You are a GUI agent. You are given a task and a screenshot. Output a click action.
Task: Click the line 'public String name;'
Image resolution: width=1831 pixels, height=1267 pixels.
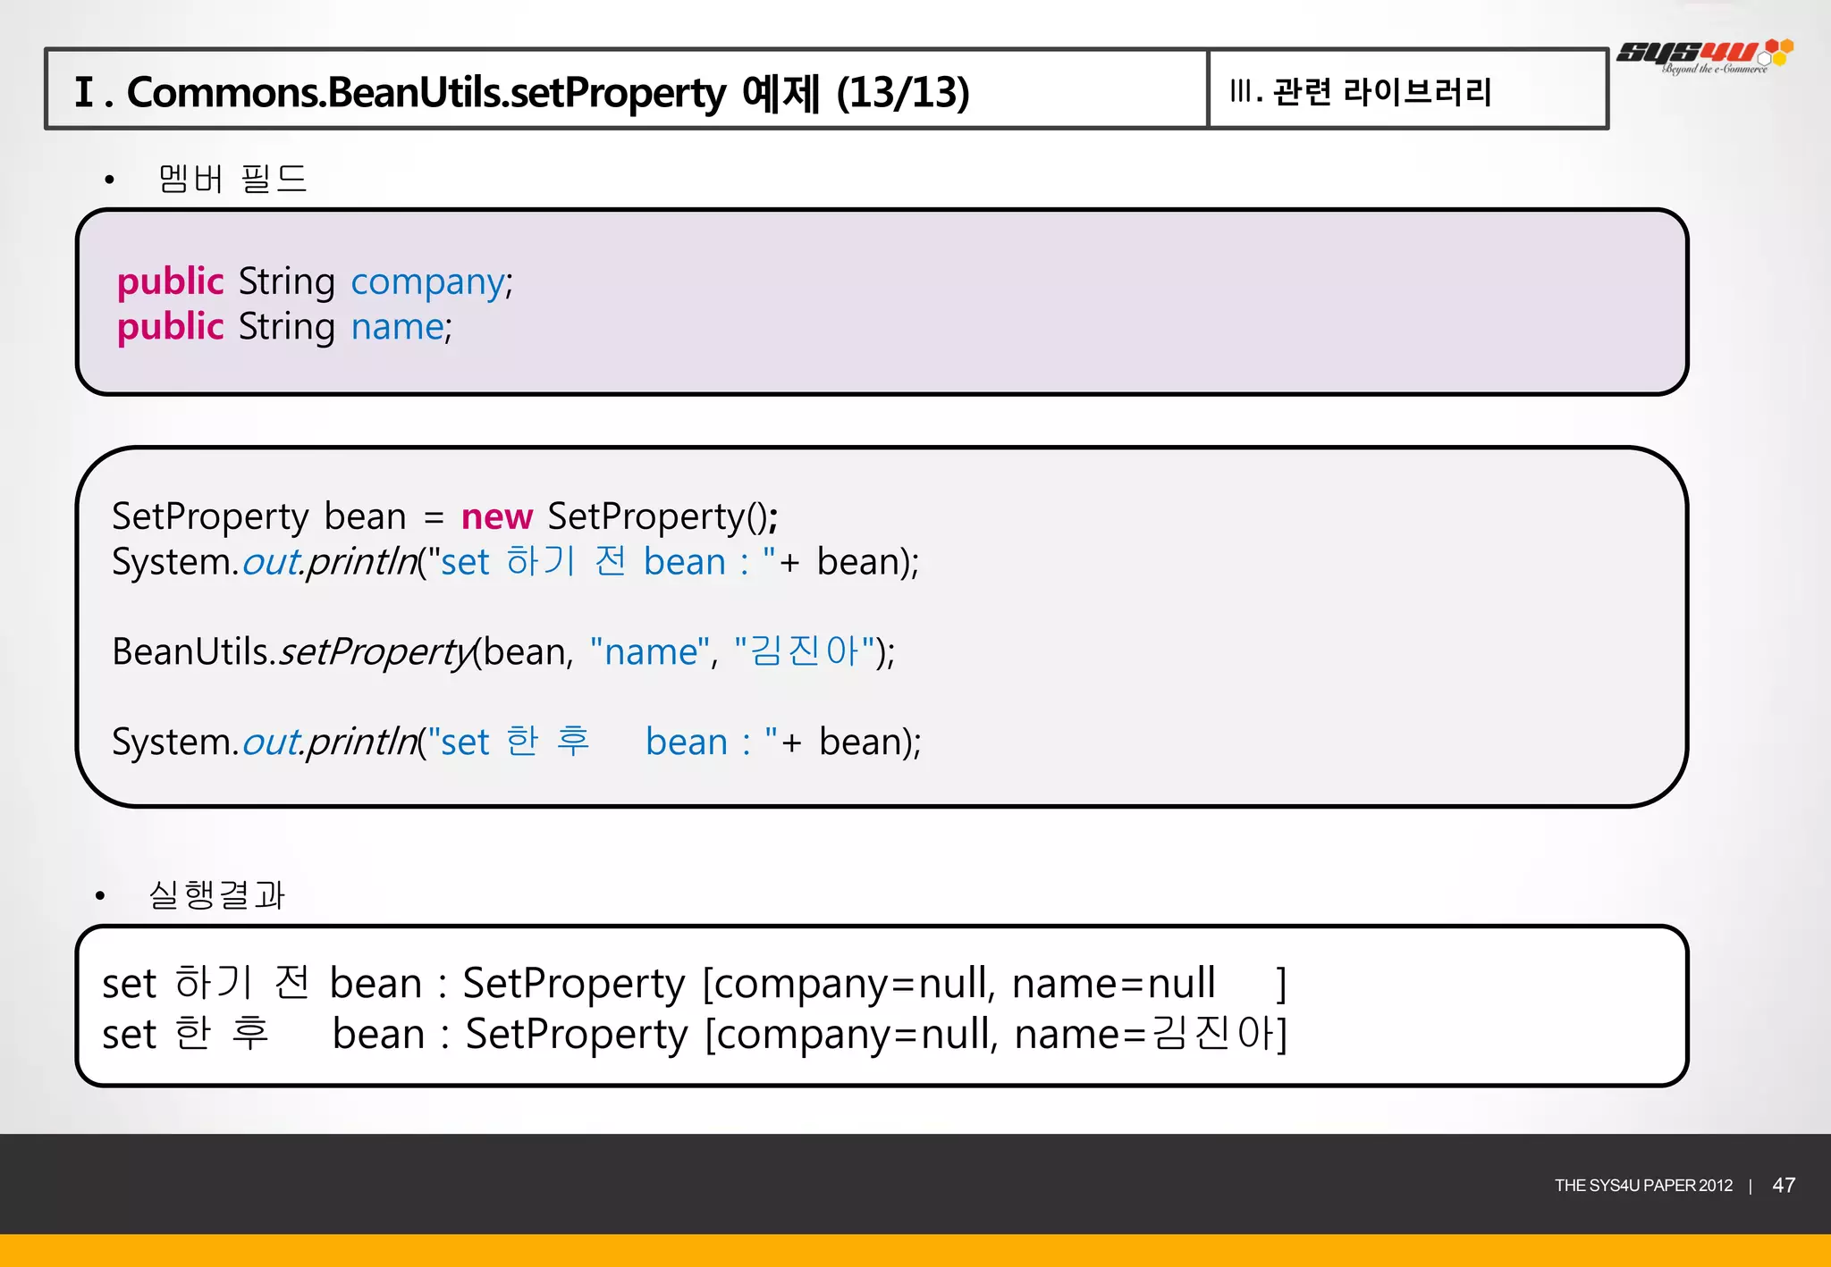284,328
